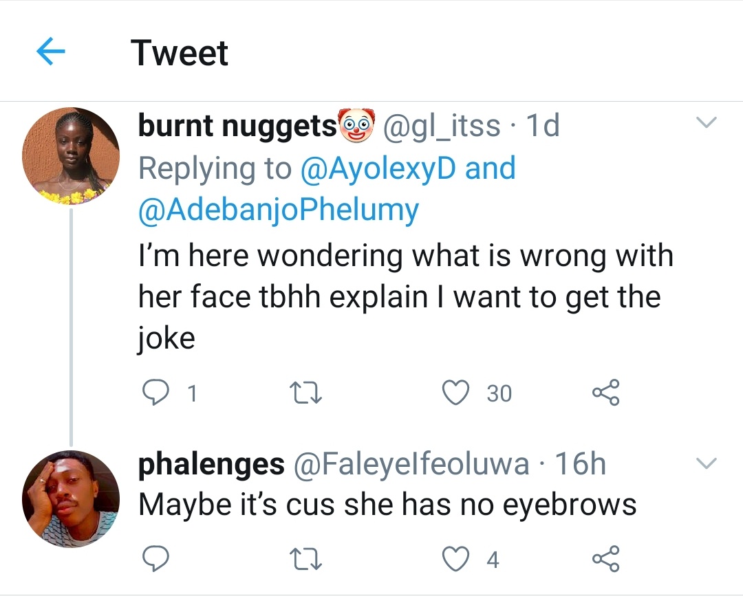Open dropdown menu on phalenges' tweet
The image size is (743, 603).
[707, 463]
